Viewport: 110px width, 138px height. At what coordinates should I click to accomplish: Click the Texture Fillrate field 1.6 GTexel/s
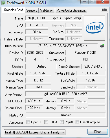[91, 73]
